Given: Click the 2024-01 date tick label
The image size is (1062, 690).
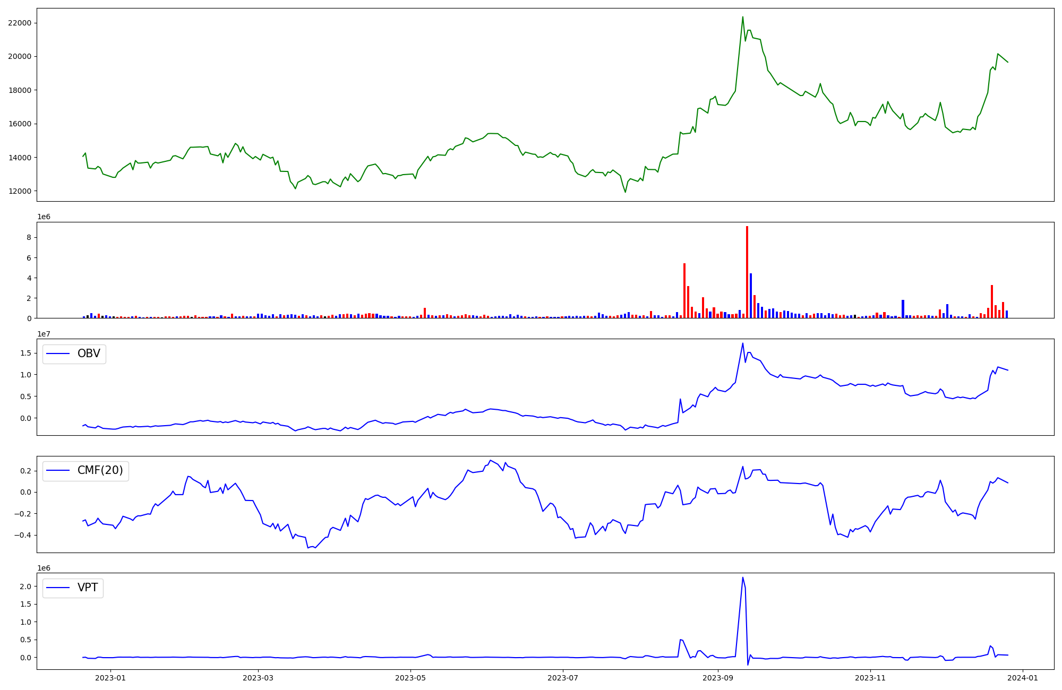Looking at the screenshot, I should (1023, 678).
